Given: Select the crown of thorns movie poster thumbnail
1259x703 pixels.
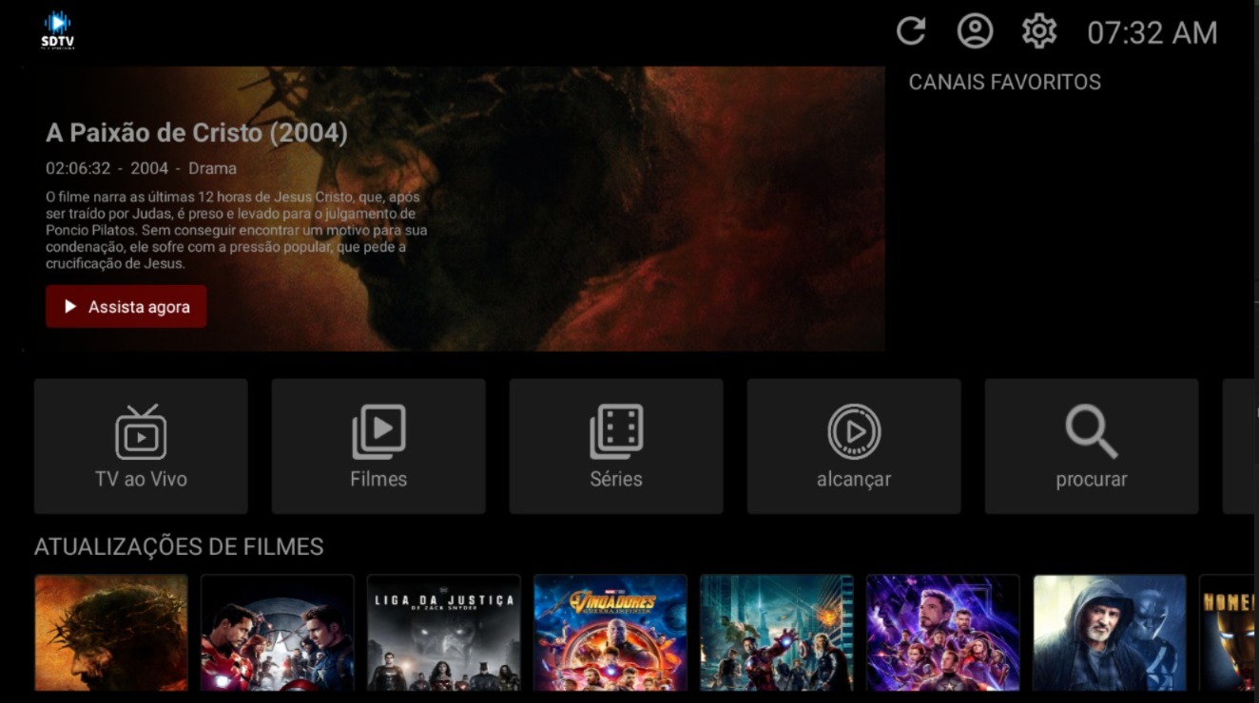Looking at the screenshot, I should [111, 633].
